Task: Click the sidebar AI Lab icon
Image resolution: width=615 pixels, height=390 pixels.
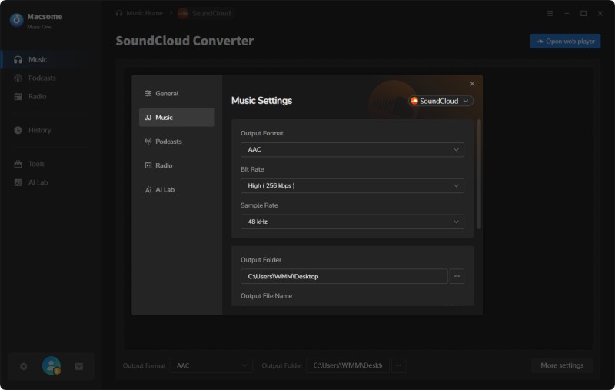Action: point(18,182)
